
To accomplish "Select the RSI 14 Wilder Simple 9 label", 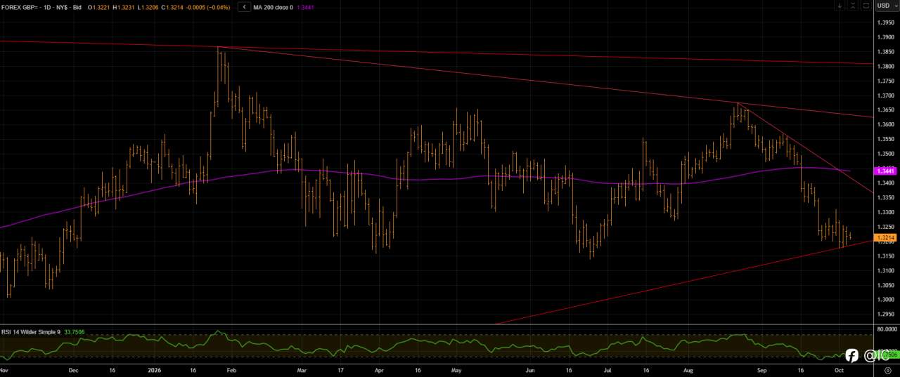I will click(31, 333).
